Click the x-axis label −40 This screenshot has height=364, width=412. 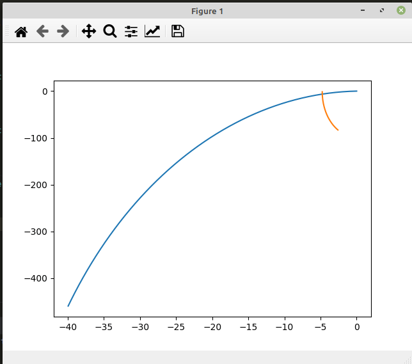(68, 327)
